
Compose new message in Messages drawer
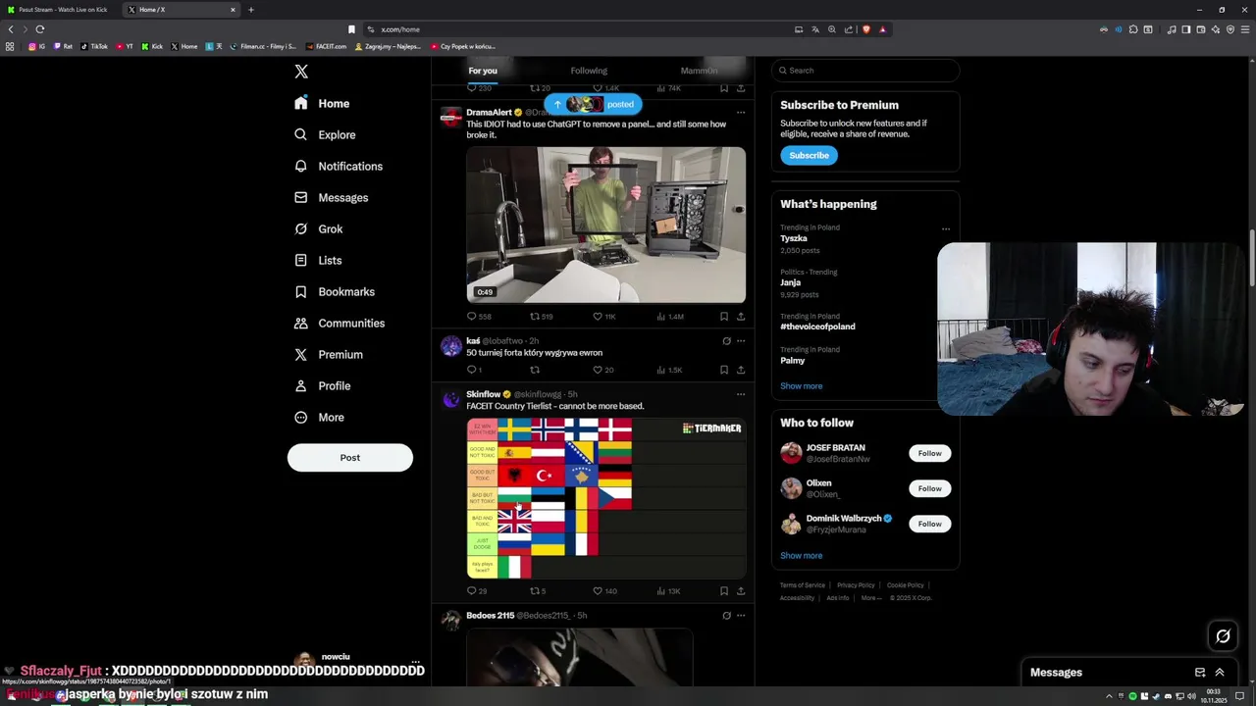click(1199, 673)
